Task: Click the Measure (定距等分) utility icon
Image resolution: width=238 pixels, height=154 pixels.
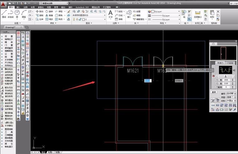Action: click(198, 14)
